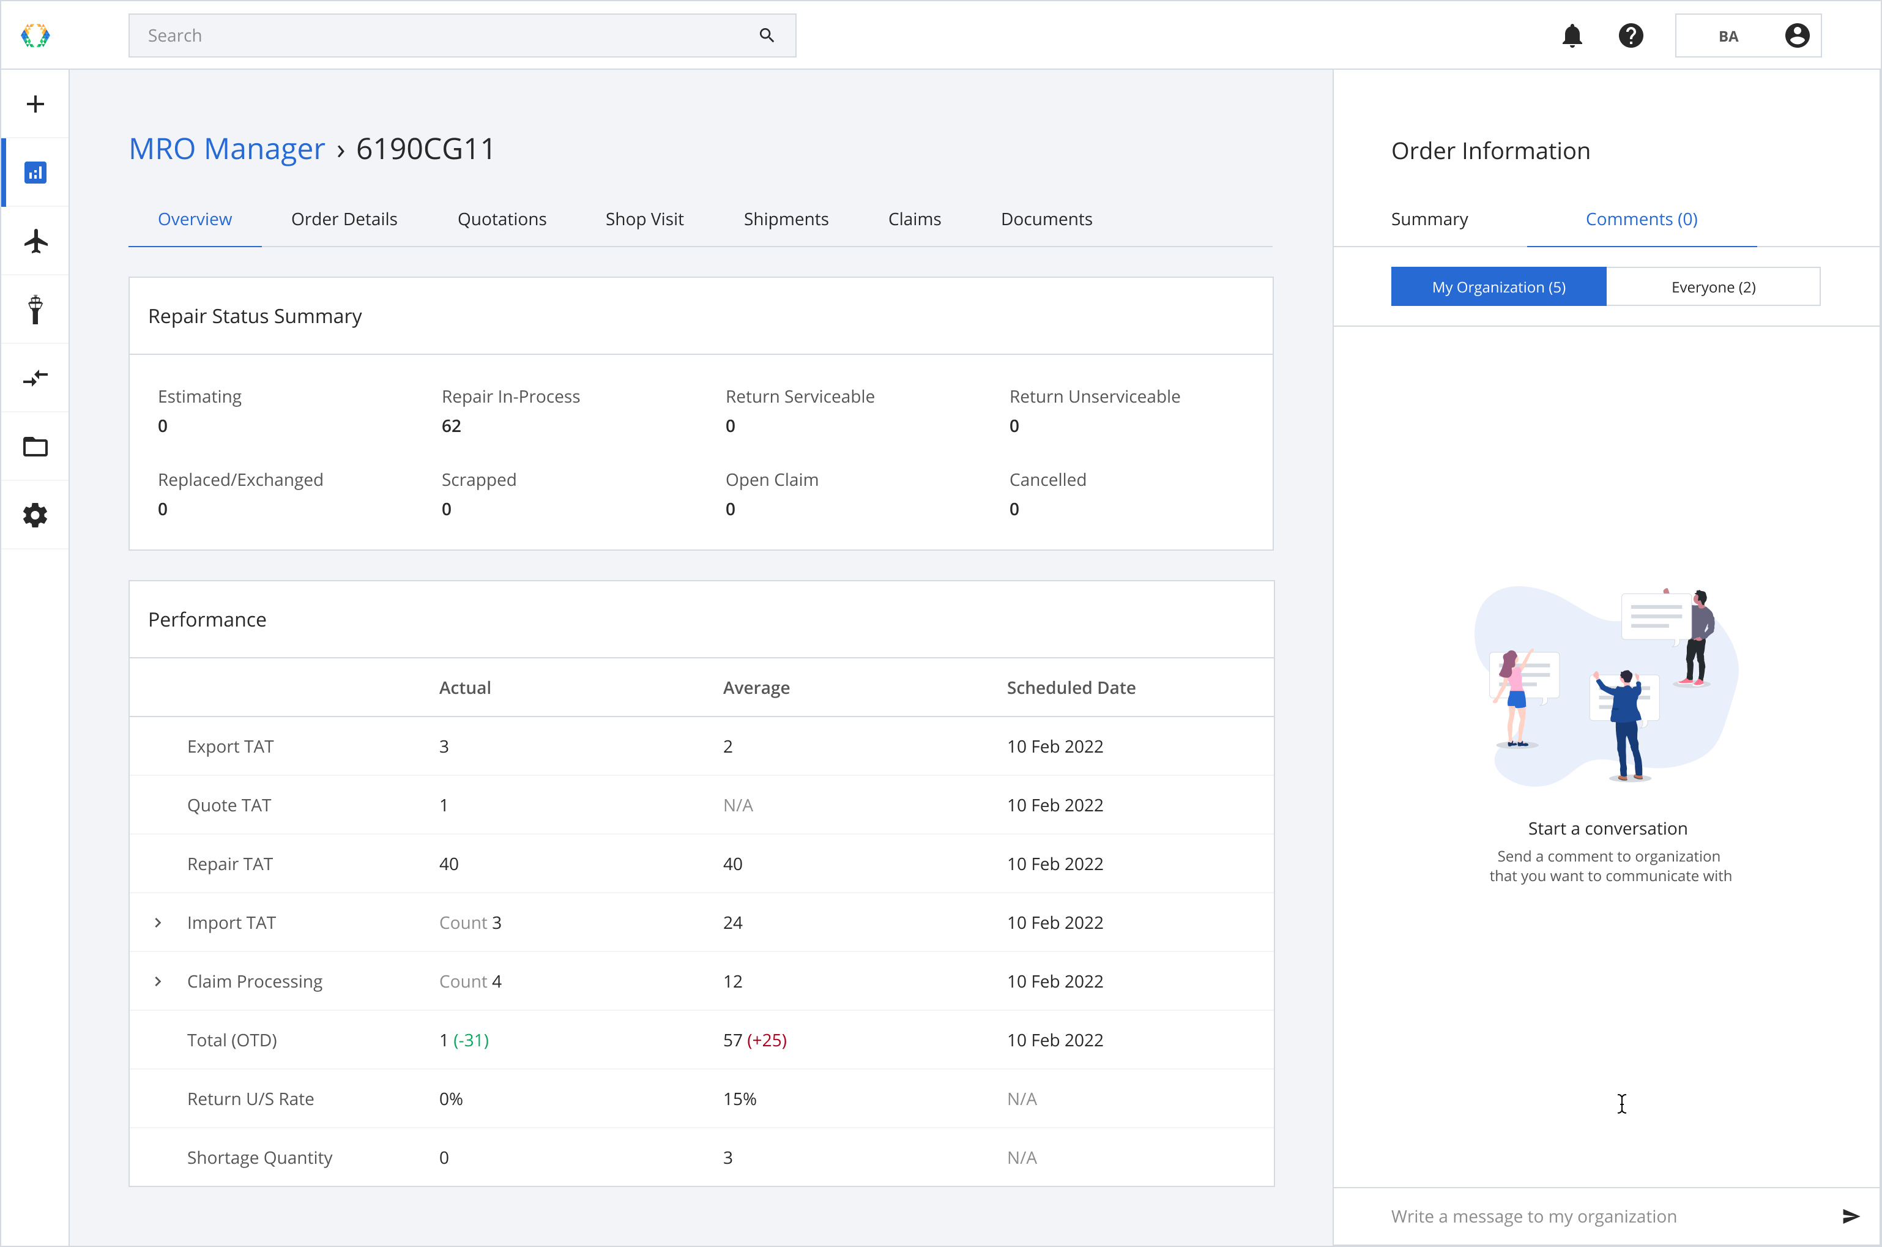Open the Shop Visit tab
The height and width of the screenshot is (1247, 1882).
pos(644,220)
